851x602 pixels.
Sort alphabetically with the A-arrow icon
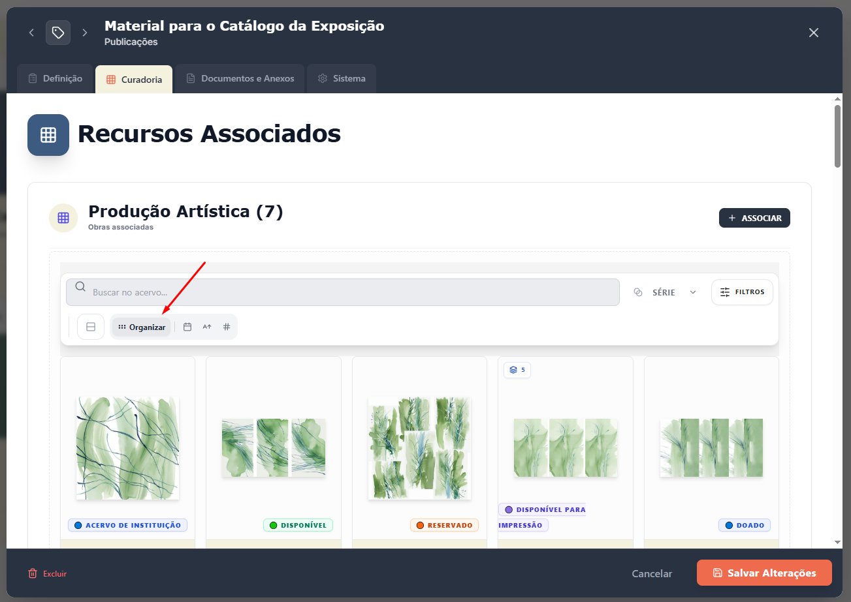tap(206, 326)
